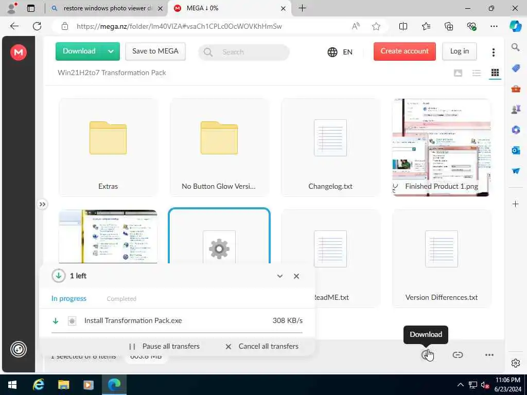The width and height of the screenshot is (527, 395).
Task: Switch to list view
Action: [x=476, y=73]
